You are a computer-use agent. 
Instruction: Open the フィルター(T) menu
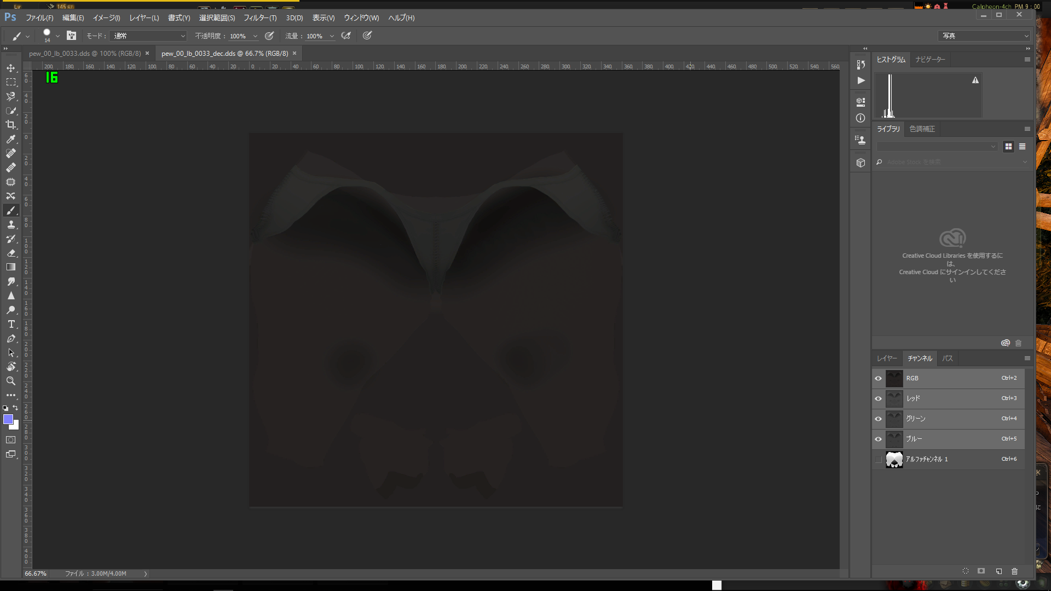(x=259, y=18)
